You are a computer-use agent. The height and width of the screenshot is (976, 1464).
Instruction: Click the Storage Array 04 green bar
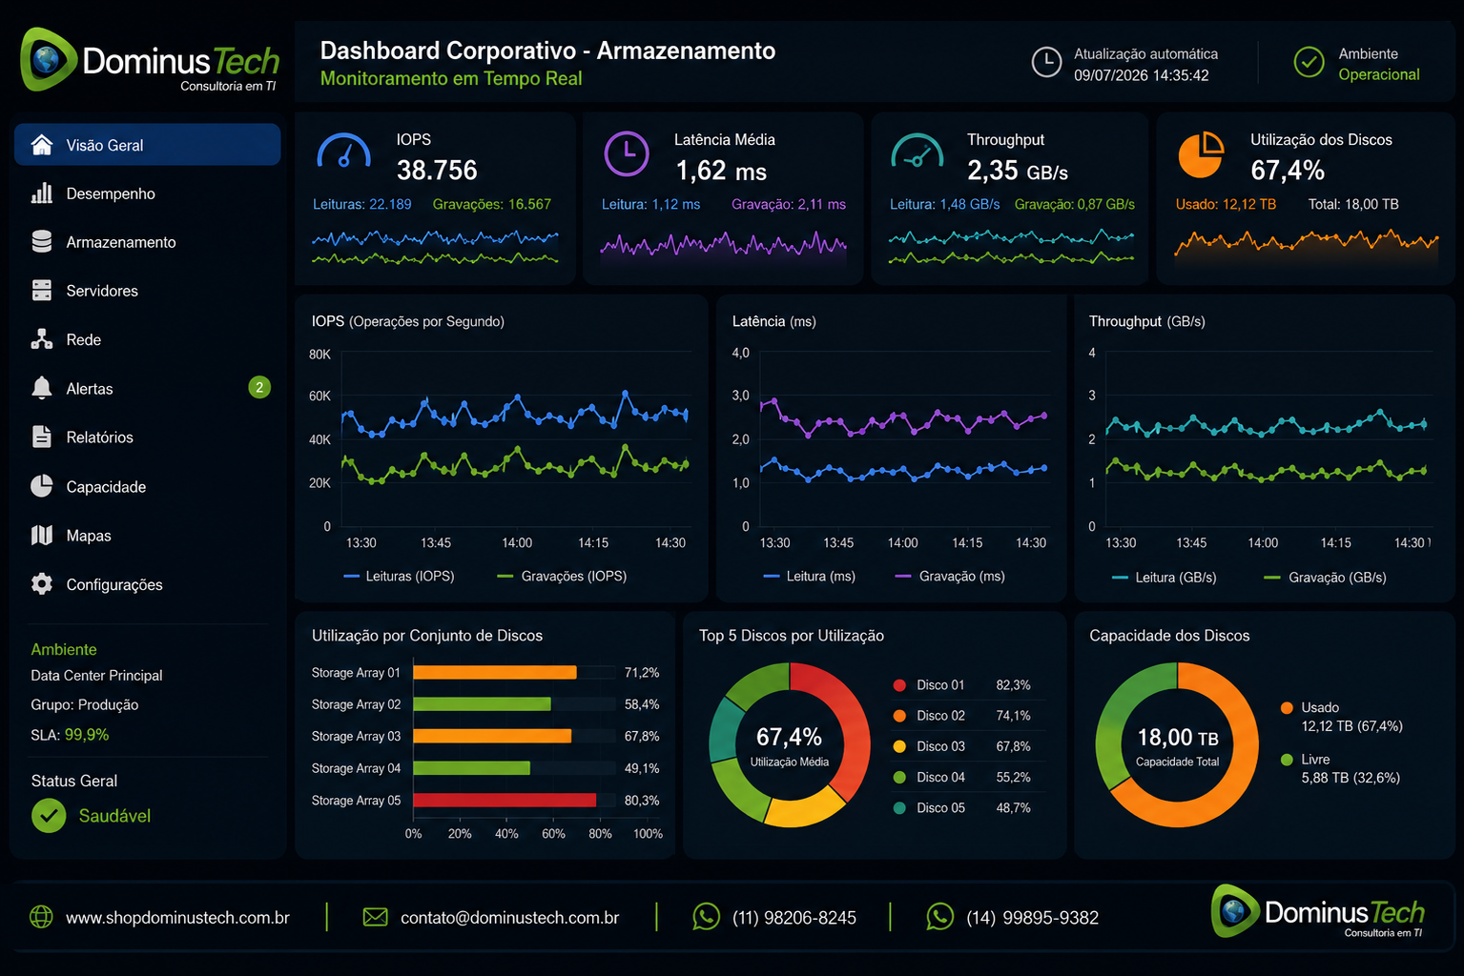click(x=471, y=767)
